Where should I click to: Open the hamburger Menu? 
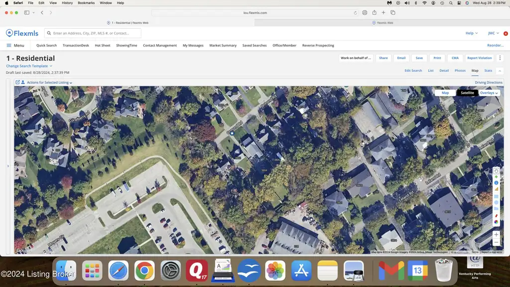coord(15,45)
